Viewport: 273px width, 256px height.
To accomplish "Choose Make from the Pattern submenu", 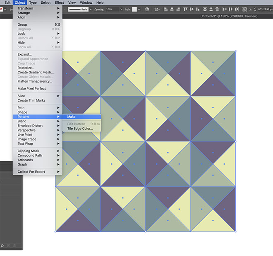I will (x=71, y=117).
